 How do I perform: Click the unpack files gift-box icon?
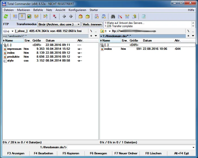coord(87,17)
